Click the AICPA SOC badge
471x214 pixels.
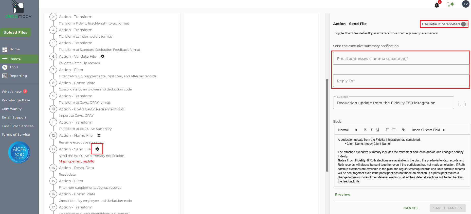click(19, 152)
